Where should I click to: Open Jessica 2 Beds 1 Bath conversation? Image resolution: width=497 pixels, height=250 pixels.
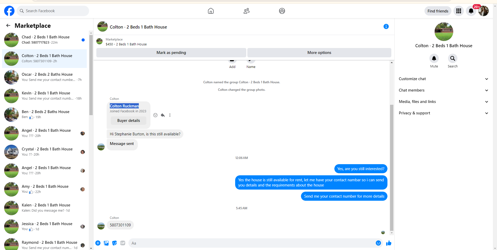[45, 227]
